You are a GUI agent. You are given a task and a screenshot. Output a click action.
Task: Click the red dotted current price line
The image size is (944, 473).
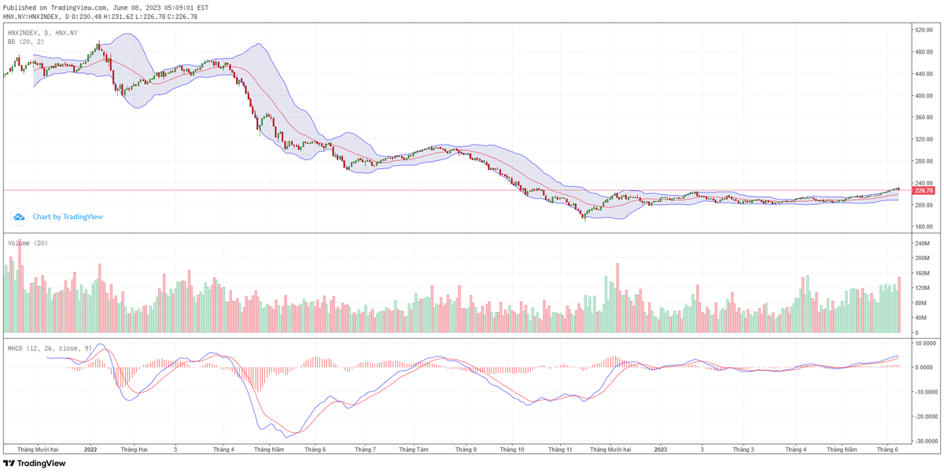point(472,190)
